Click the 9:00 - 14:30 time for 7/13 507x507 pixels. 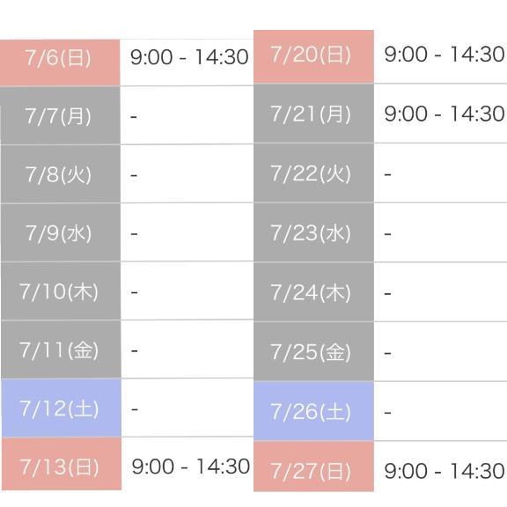coord(191,467)
